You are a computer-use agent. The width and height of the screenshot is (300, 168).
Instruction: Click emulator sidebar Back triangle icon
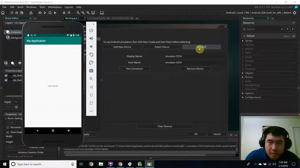pos(91,87)
